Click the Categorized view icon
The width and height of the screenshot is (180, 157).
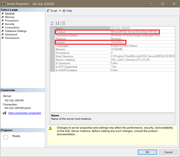(x=52, y=23)
